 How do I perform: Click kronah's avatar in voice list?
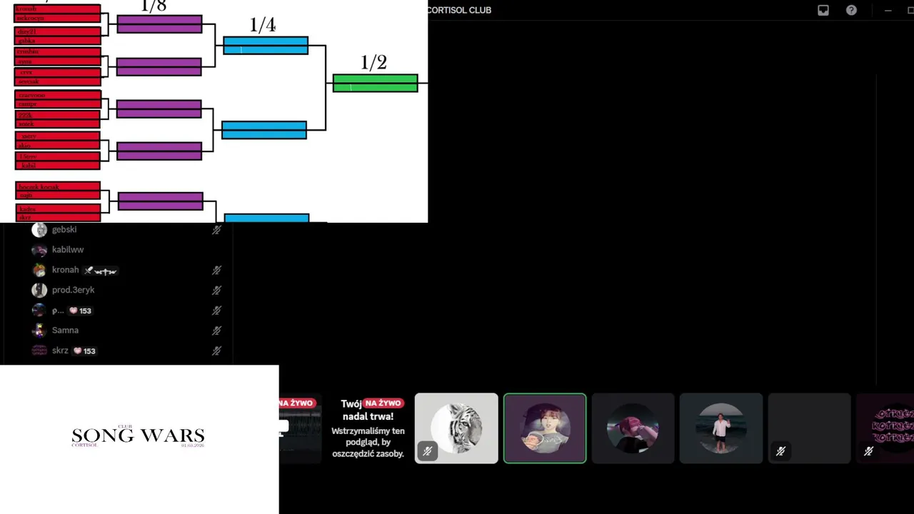39,270
